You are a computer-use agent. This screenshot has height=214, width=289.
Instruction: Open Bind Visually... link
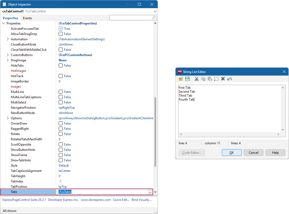(x=142, y=200)
